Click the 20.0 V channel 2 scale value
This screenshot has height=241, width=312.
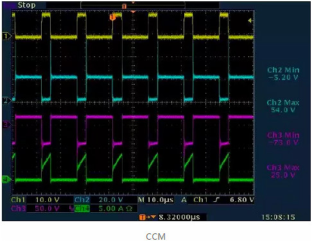click(111, 200)
